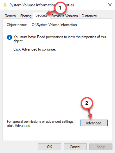Open the Customize tab

(x=89, y=16)
